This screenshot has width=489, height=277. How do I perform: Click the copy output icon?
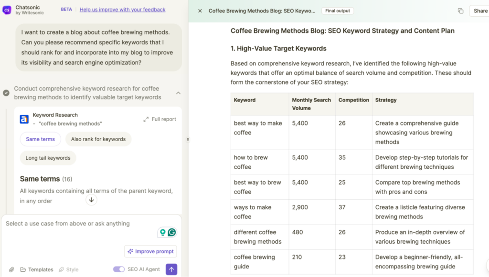[x=460, y=11]
